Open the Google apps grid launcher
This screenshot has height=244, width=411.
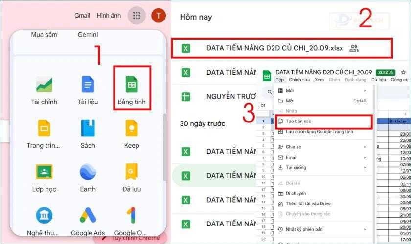tap(137, 16)
